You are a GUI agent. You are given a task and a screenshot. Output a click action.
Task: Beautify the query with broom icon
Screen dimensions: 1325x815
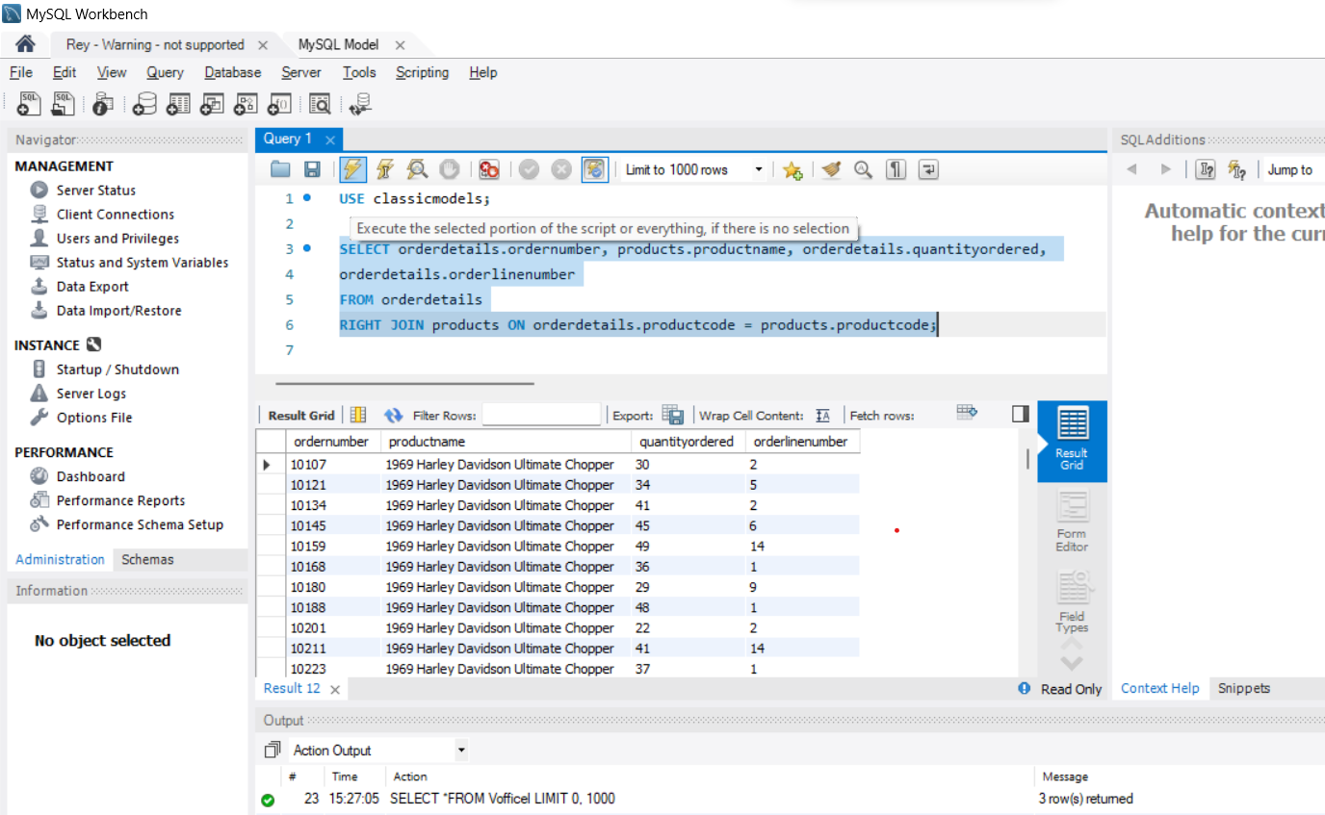click(x=831, y=169)
